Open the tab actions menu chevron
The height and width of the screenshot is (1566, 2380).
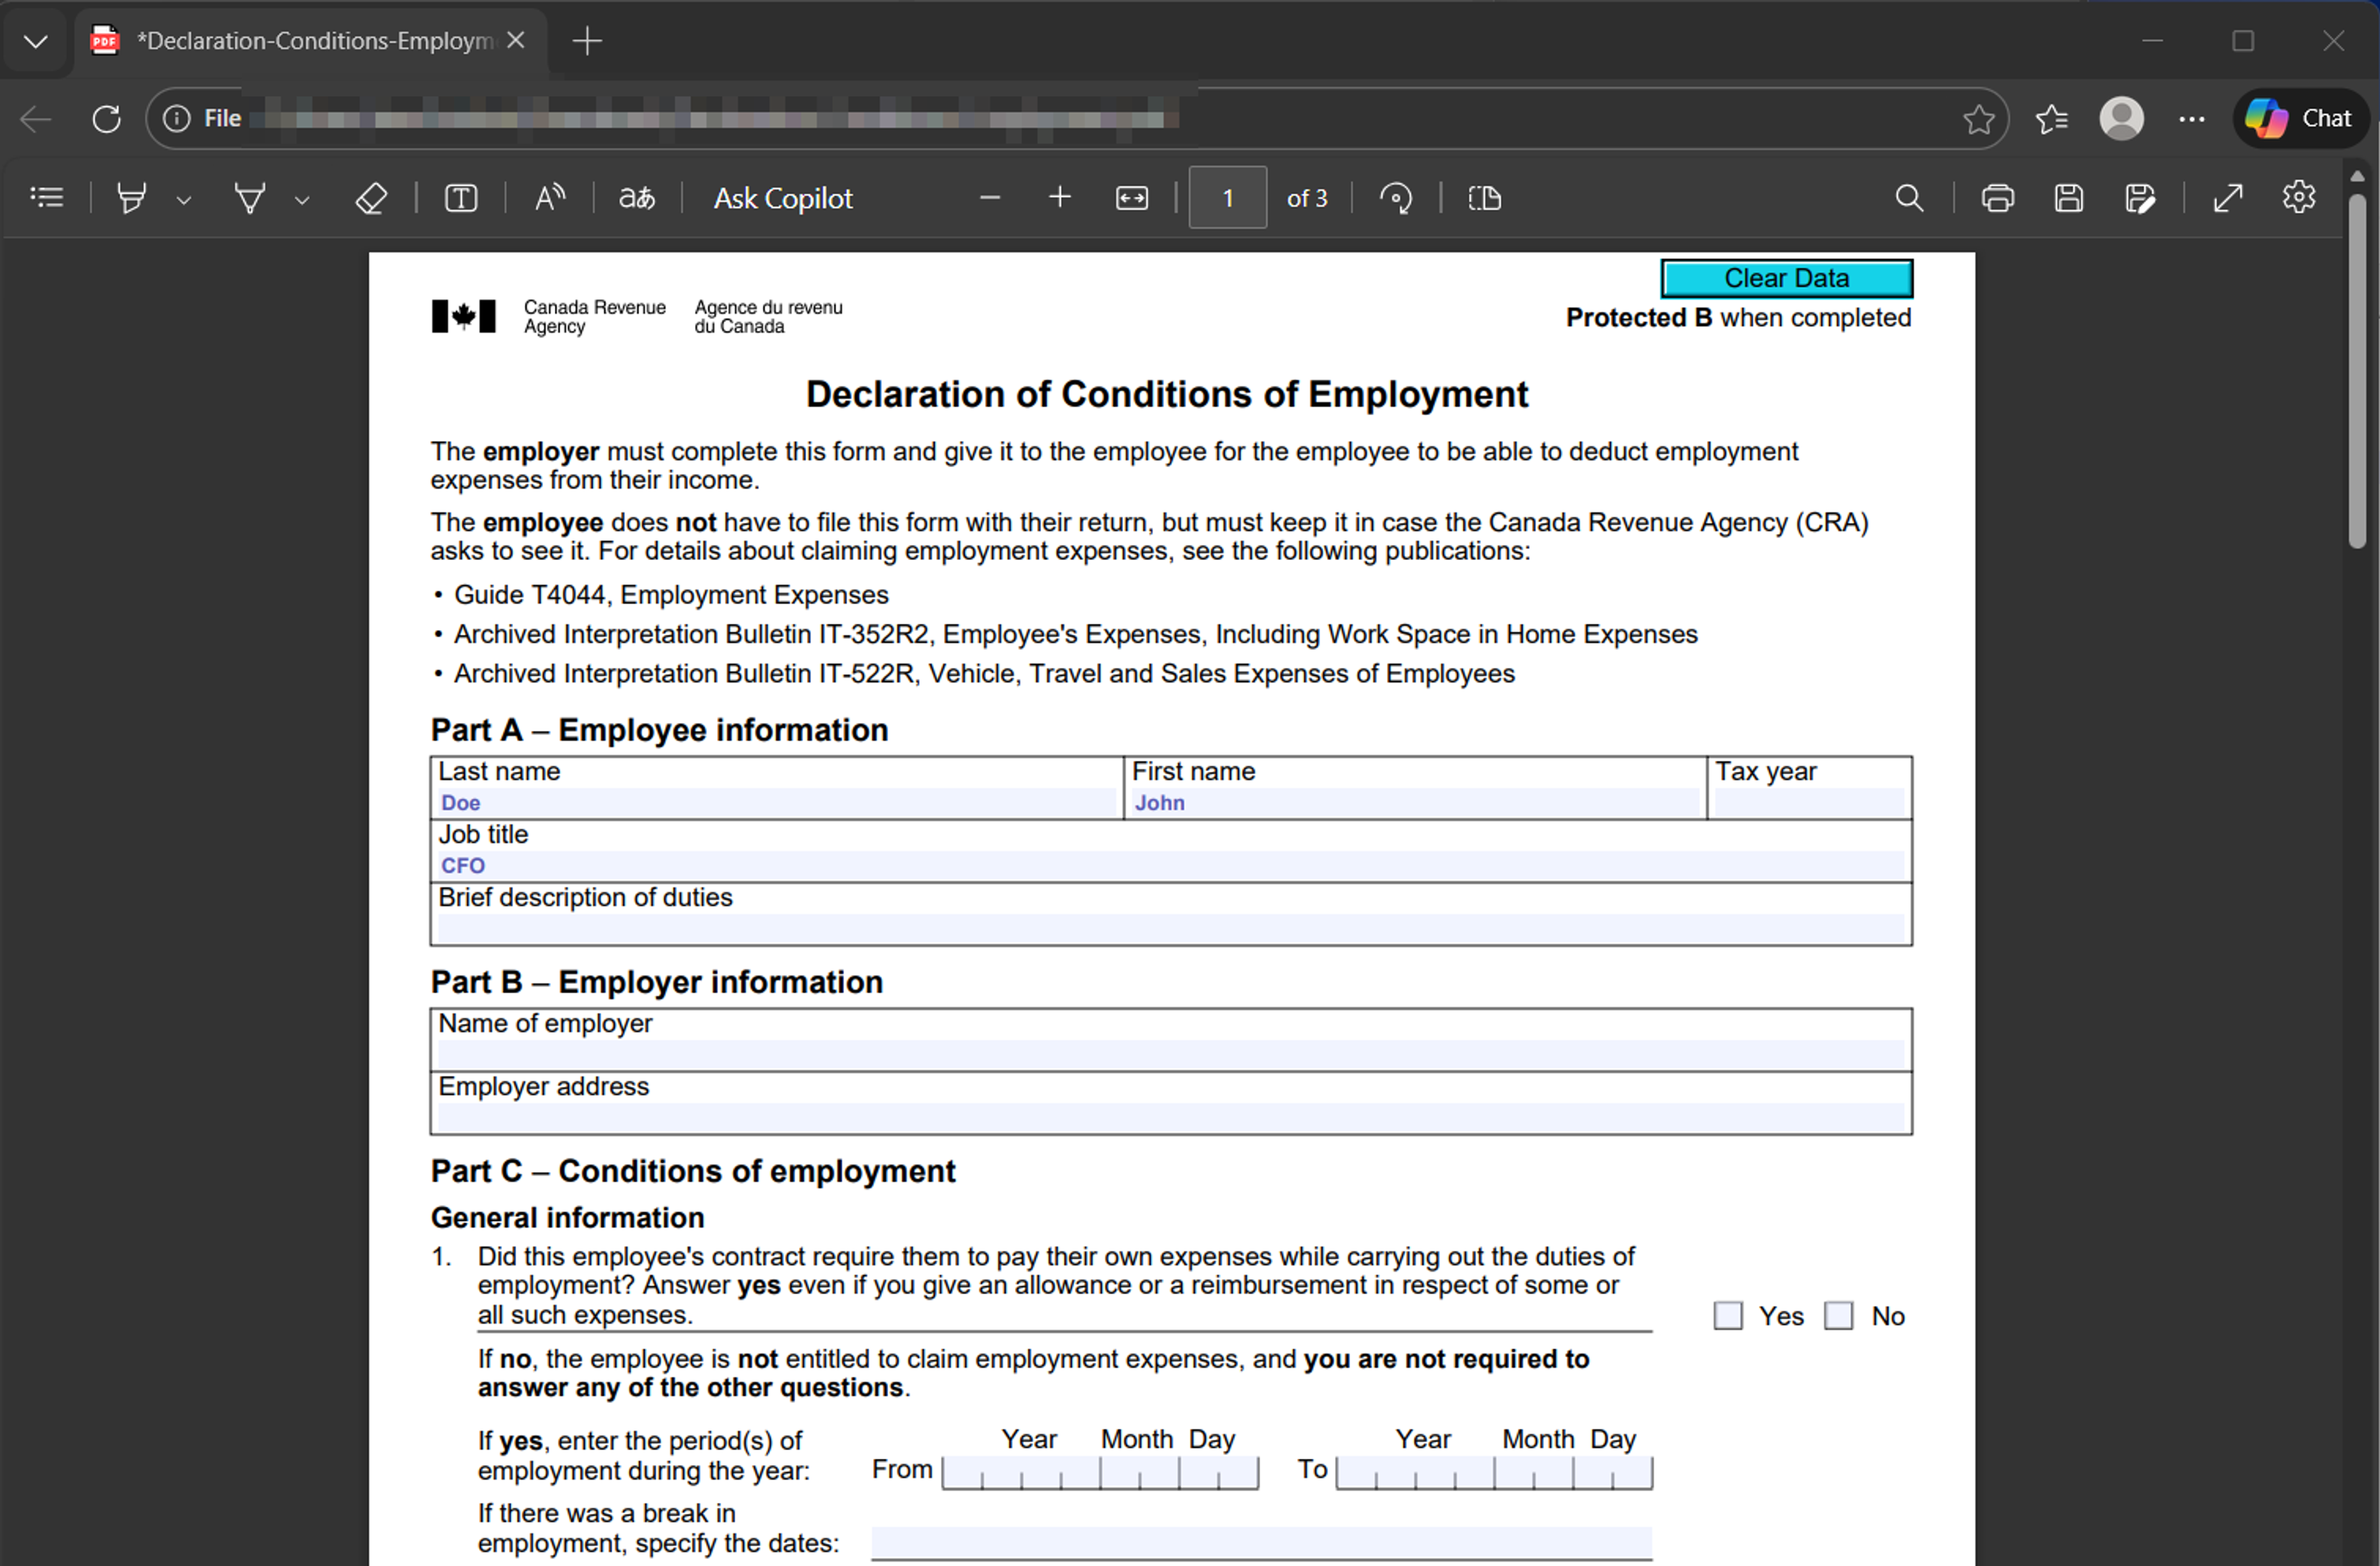tap(36, 41)
